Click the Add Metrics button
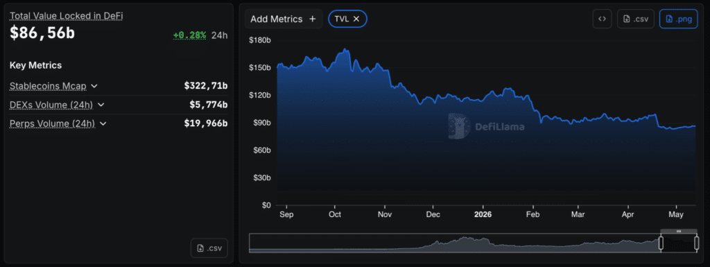Screen dimensions: 710x267 click(284, 19)
